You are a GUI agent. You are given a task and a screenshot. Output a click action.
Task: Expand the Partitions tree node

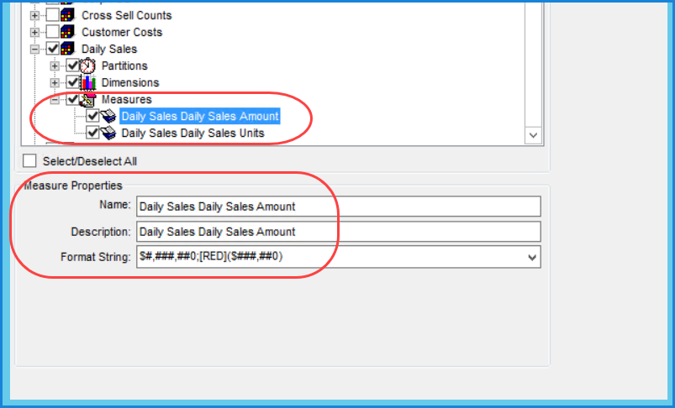(55, 66)
